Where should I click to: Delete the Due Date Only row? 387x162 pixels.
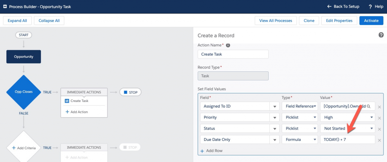pyautogui.click(x=379, y=140)
